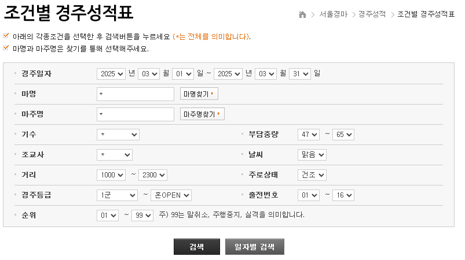The image size is (465, 260).
Task: Open the start month 03 dropdown
Action: click(149, 74)
